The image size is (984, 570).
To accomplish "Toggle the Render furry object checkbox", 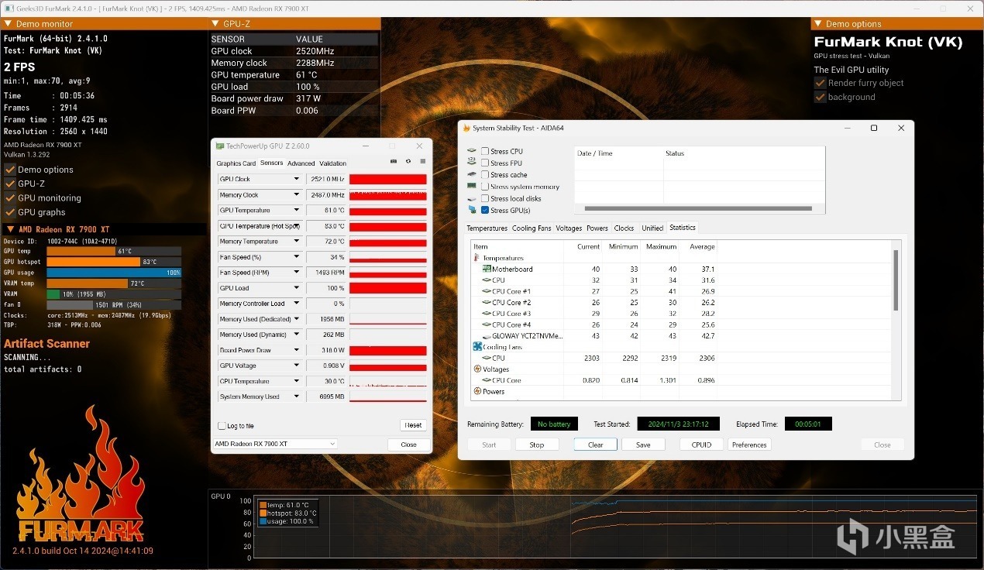I will tap(820, 83).
